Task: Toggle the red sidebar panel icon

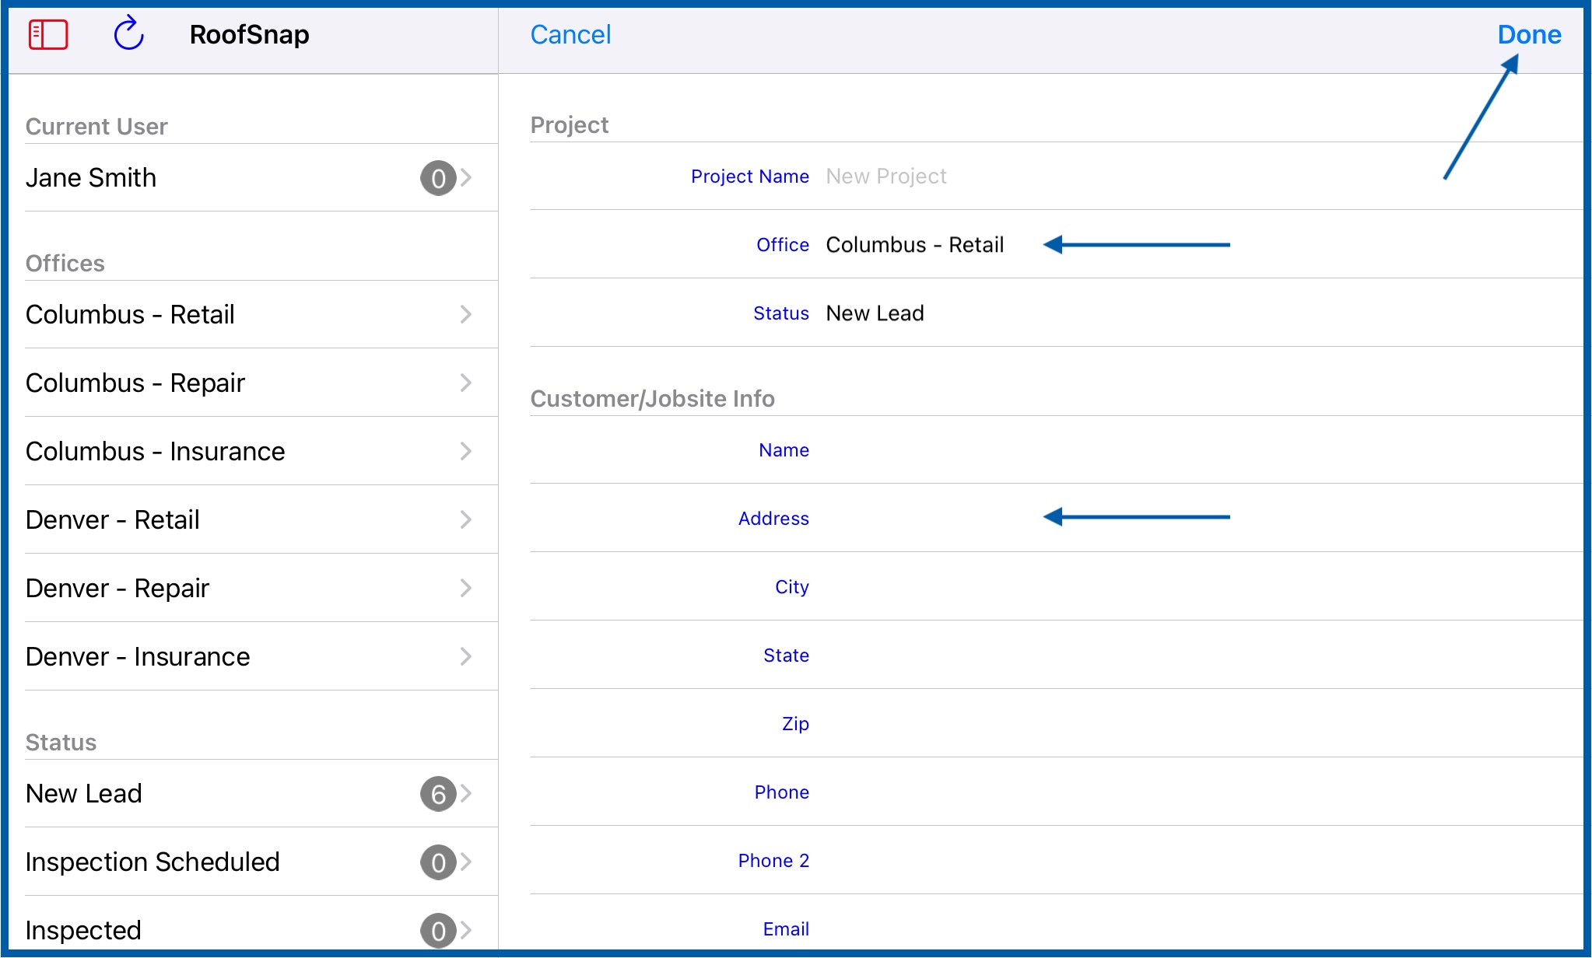Action: tap(48, 35)
